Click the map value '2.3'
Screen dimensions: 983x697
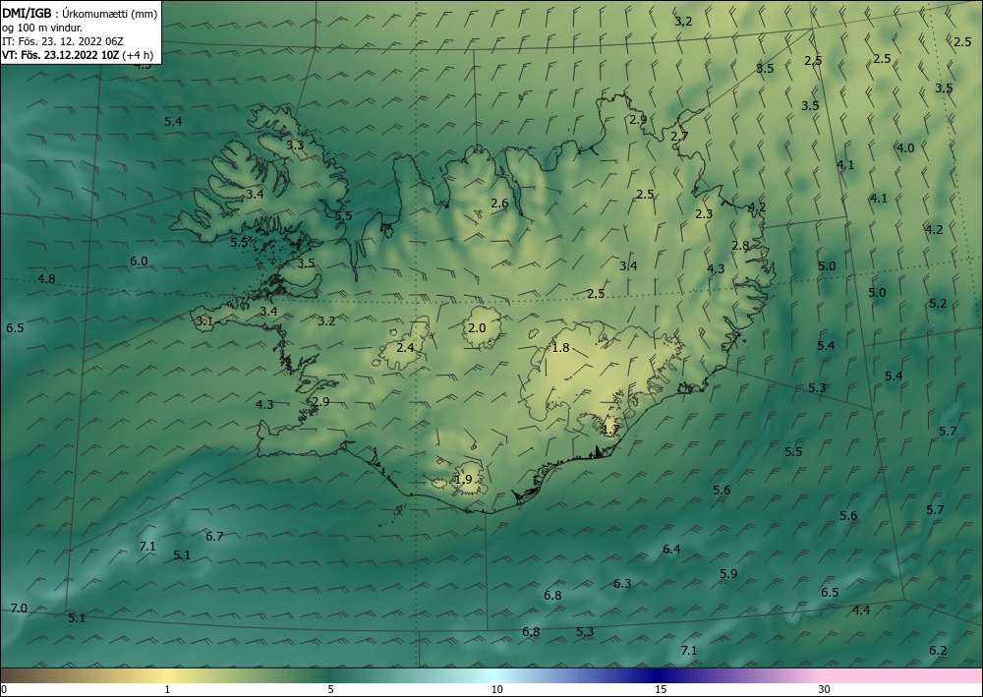704,213
